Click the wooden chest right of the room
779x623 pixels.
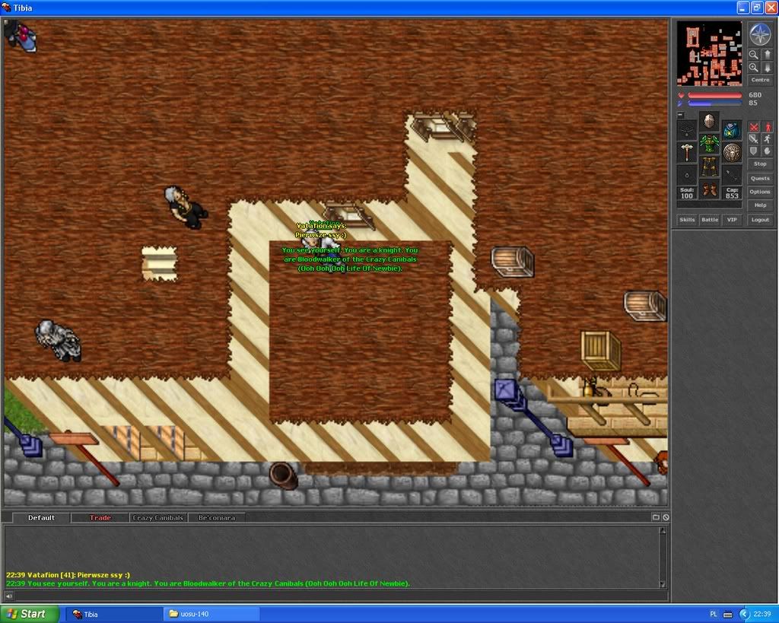point(513,262)
